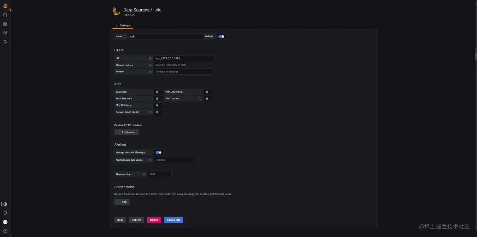Click the Forward OAuth Identity info icon
Viewport: 477px width, 237px height.
150,112
